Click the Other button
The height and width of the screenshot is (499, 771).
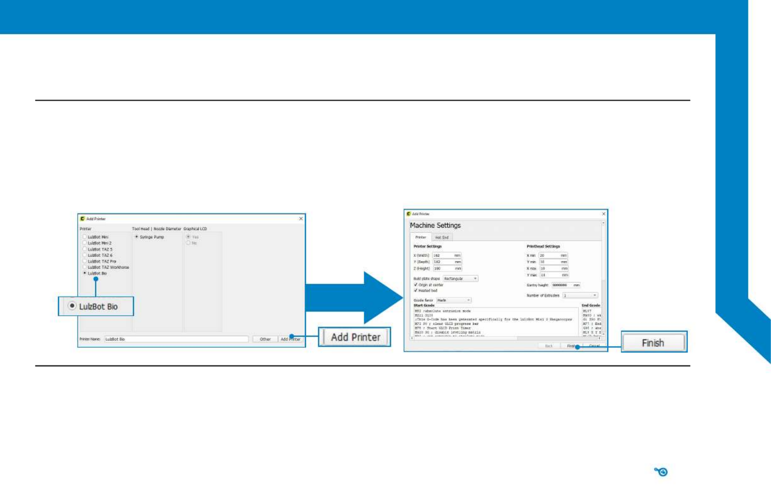pos(265,339)
